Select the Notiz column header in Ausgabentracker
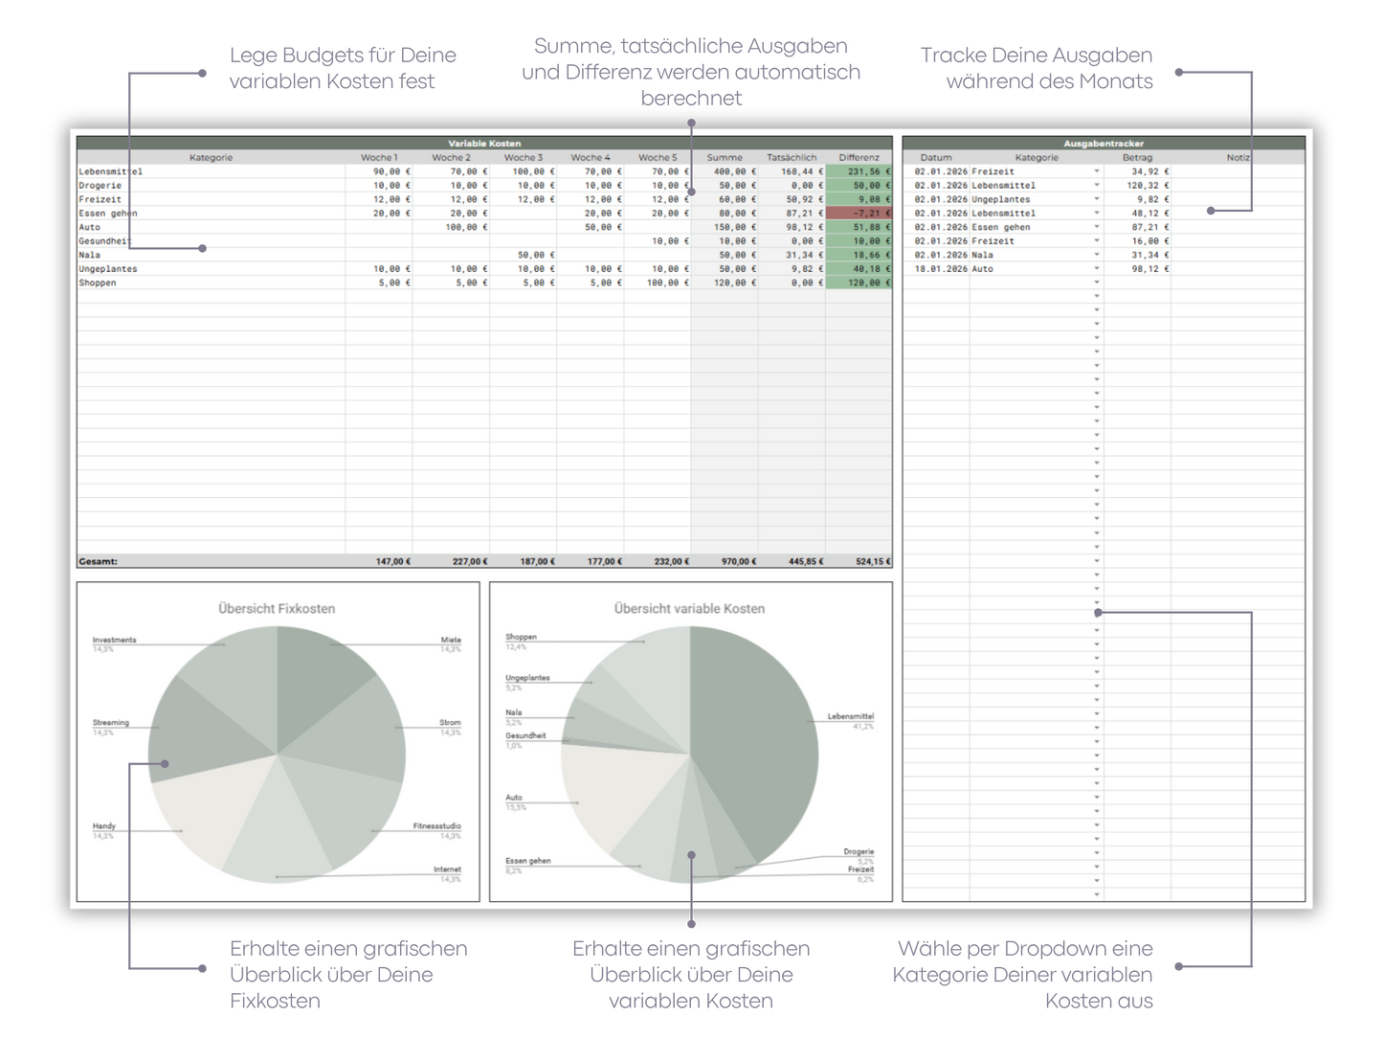 click(x=1238, y=157)
